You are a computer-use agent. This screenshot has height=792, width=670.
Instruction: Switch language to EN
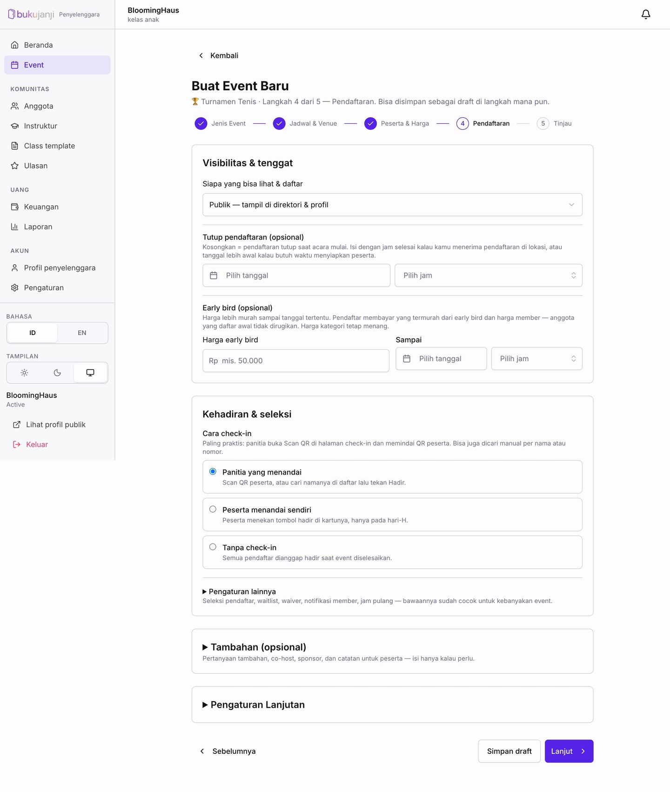point(82,333)
